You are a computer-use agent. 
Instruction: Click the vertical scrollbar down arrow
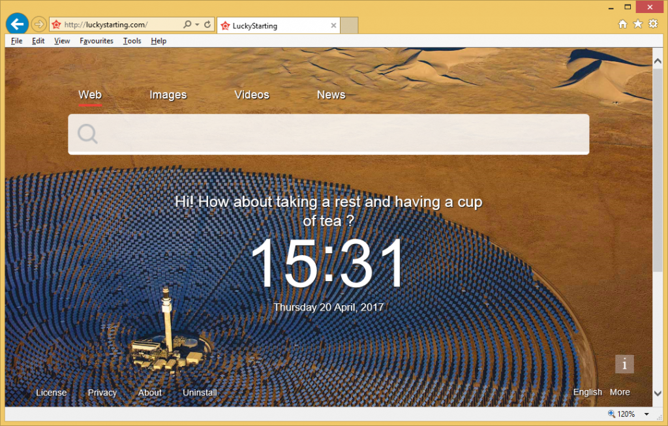(658, 393)
